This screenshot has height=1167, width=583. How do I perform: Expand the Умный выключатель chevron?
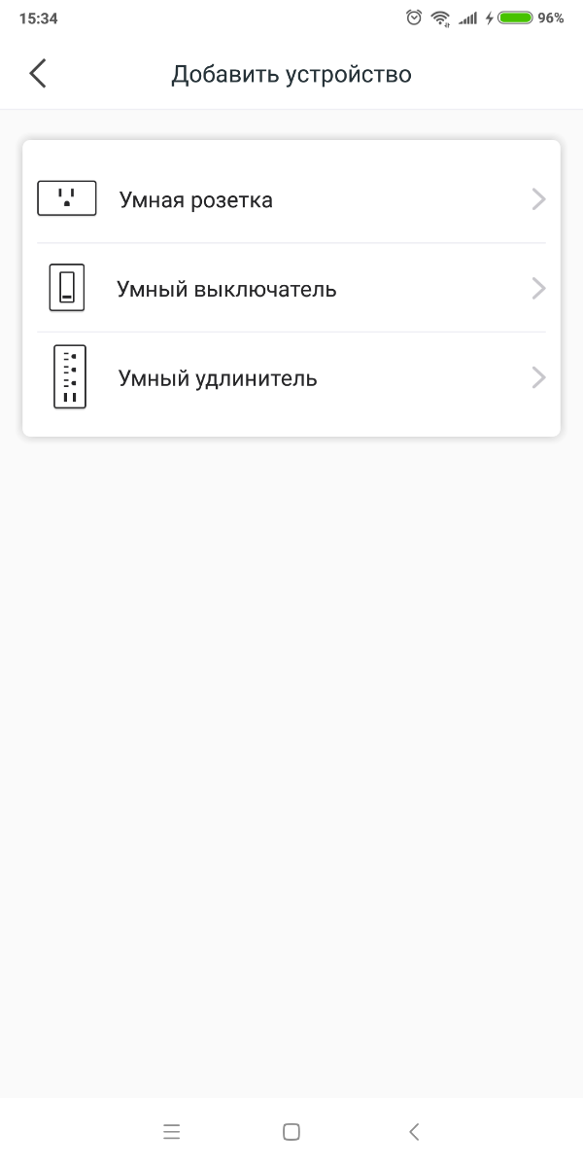[539, 289]
